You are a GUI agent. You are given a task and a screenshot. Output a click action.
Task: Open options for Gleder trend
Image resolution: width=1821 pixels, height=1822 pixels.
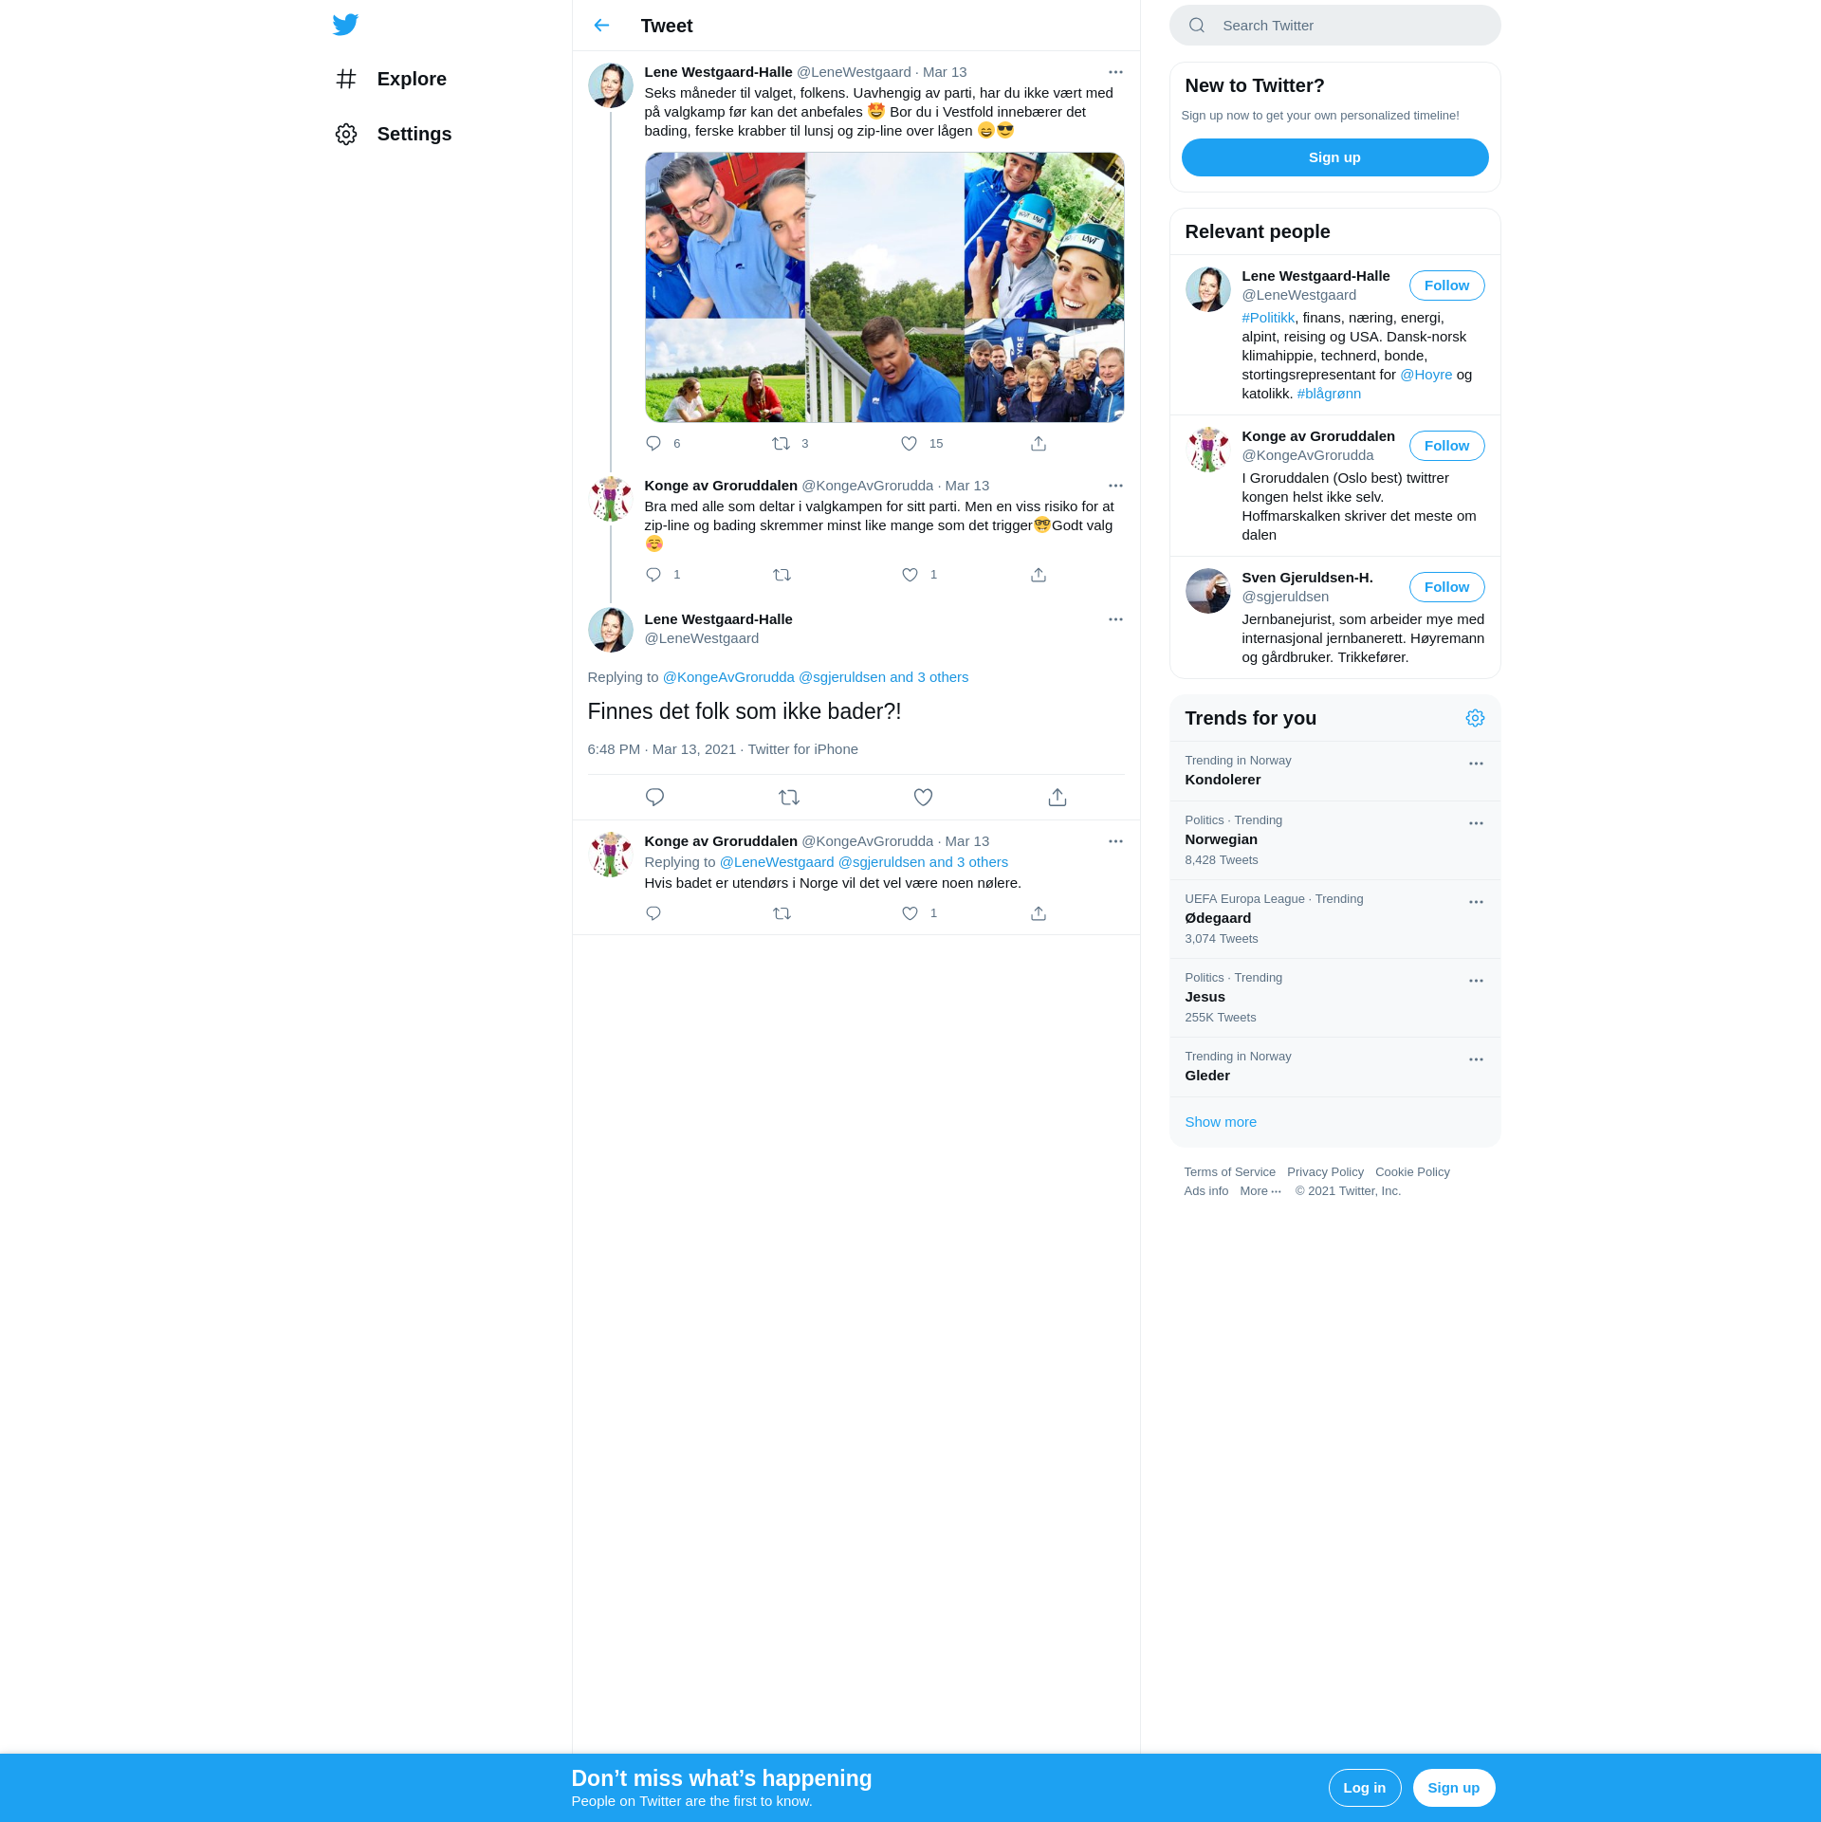tap(1476, 1059)
